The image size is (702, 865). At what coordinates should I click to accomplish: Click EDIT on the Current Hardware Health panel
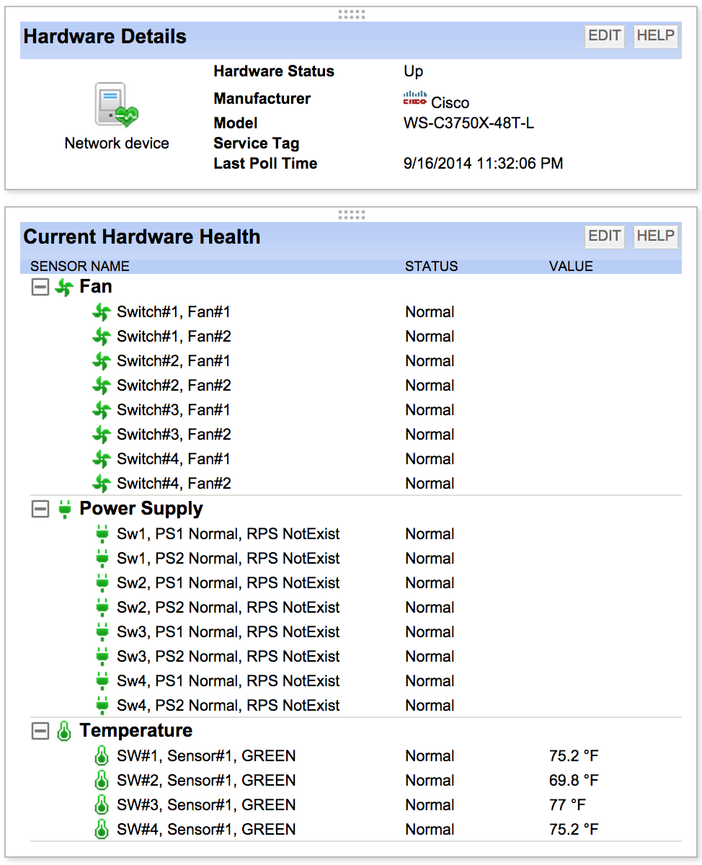(604, 236)
